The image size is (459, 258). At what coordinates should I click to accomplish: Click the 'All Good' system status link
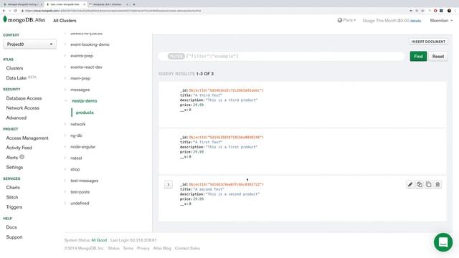coord(99,240)
